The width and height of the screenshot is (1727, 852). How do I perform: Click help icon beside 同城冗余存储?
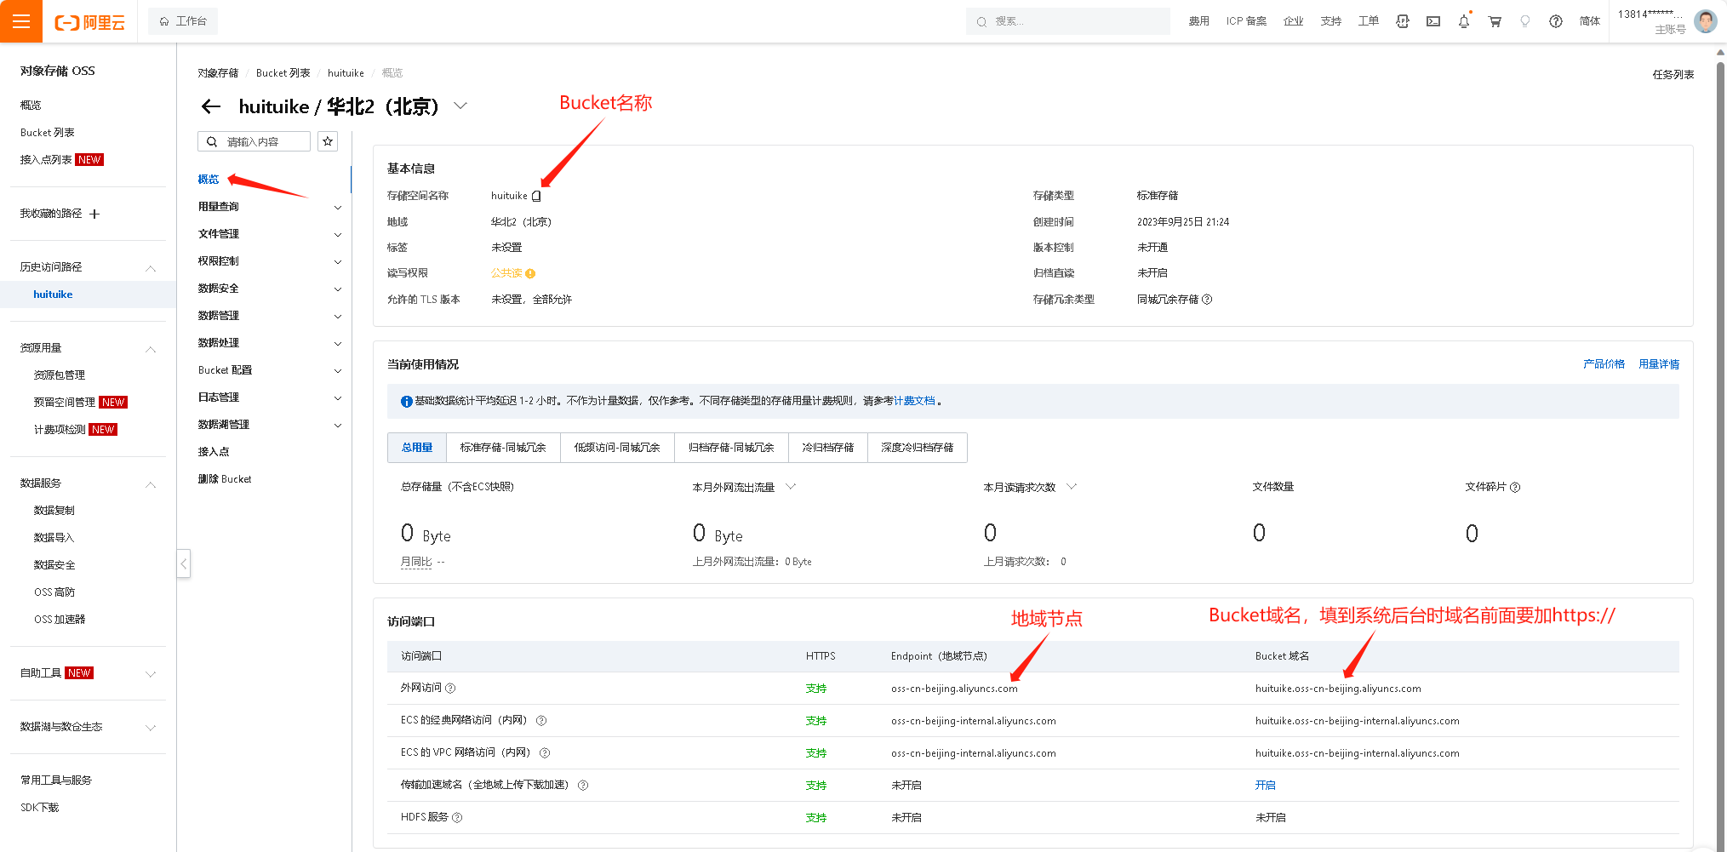(x=1207, y=300)
